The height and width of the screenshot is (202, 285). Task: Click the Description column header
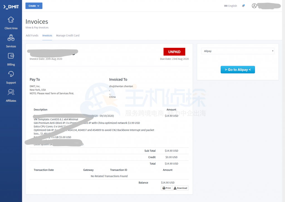40,110
